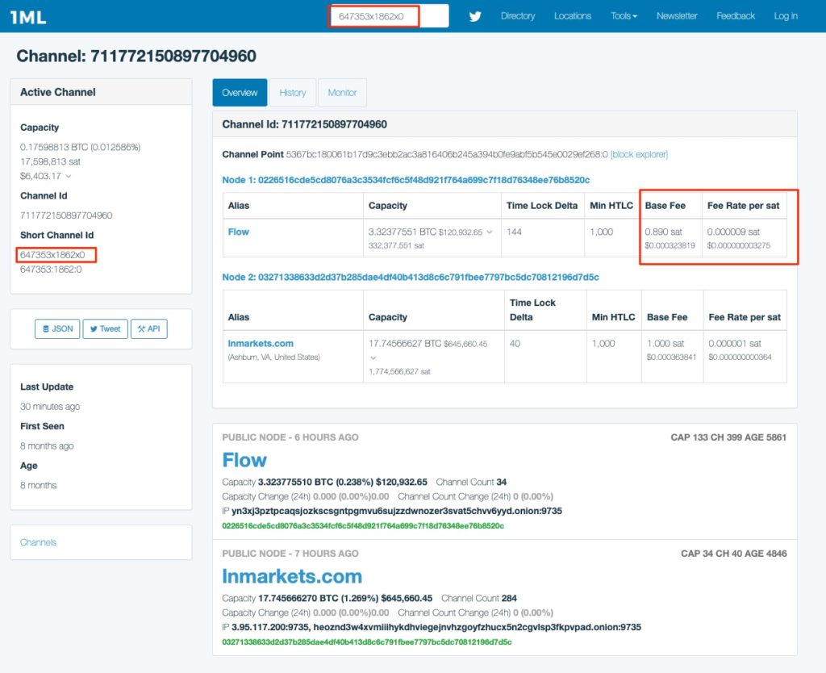This screenshot has width=826, height=673.
Task: Open the Channels link in sidebar
Action: (38, 542)
